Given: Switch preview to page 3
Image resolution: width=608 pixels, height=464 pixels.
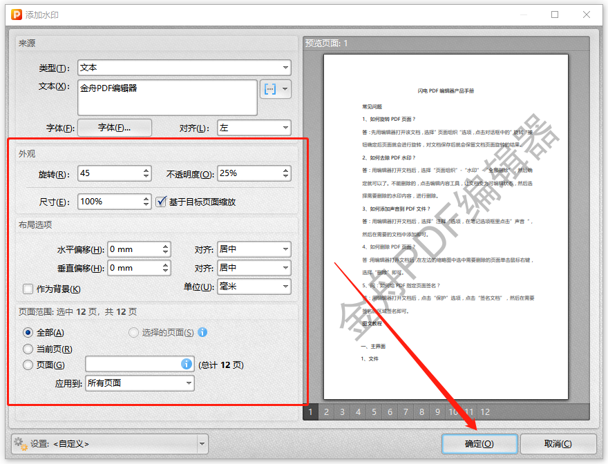Looking at the screenshot, I should [343, 412].
